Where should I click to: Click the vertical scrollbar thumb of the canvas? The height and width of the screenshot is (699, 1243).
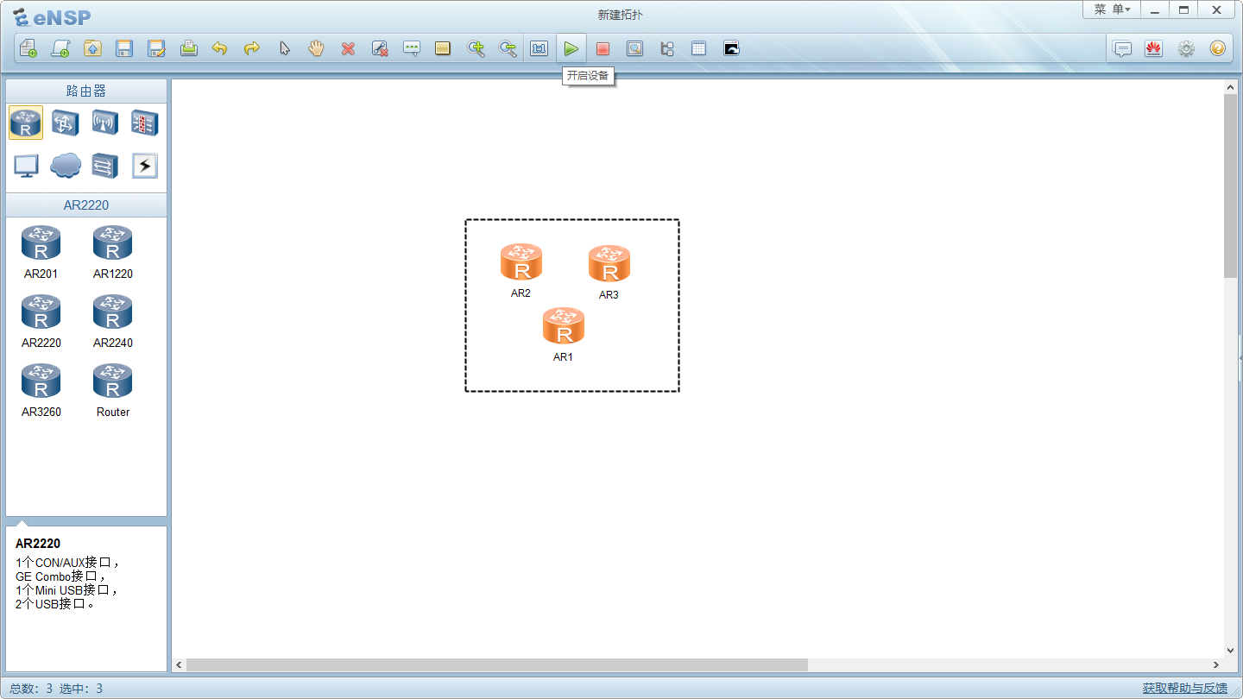coord(1231,186)
